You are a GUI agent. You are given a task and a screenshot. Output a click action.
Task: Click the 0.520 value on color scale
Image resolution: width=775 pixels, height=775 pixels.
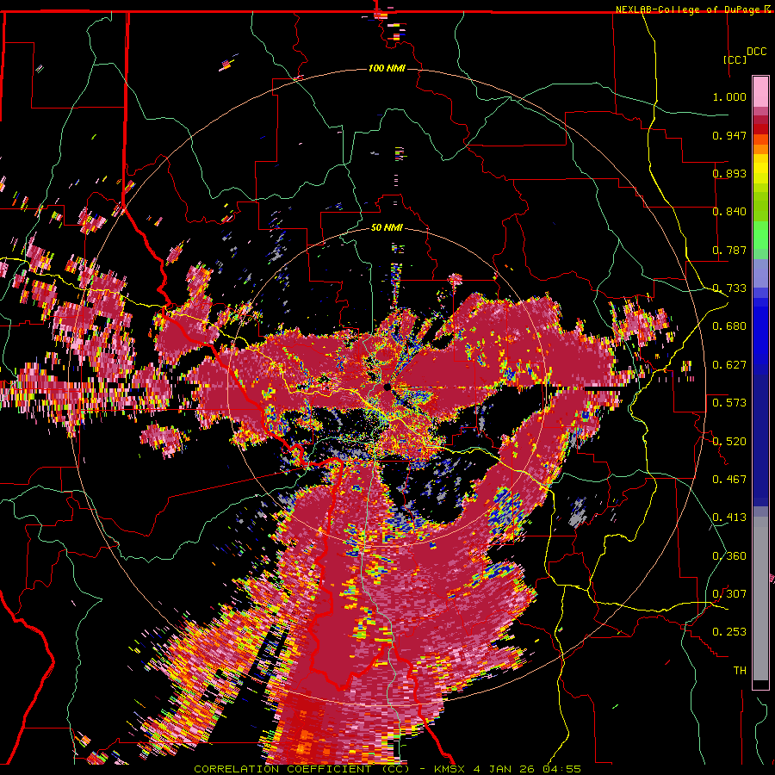pyautogui.click(x=729, y=442)
